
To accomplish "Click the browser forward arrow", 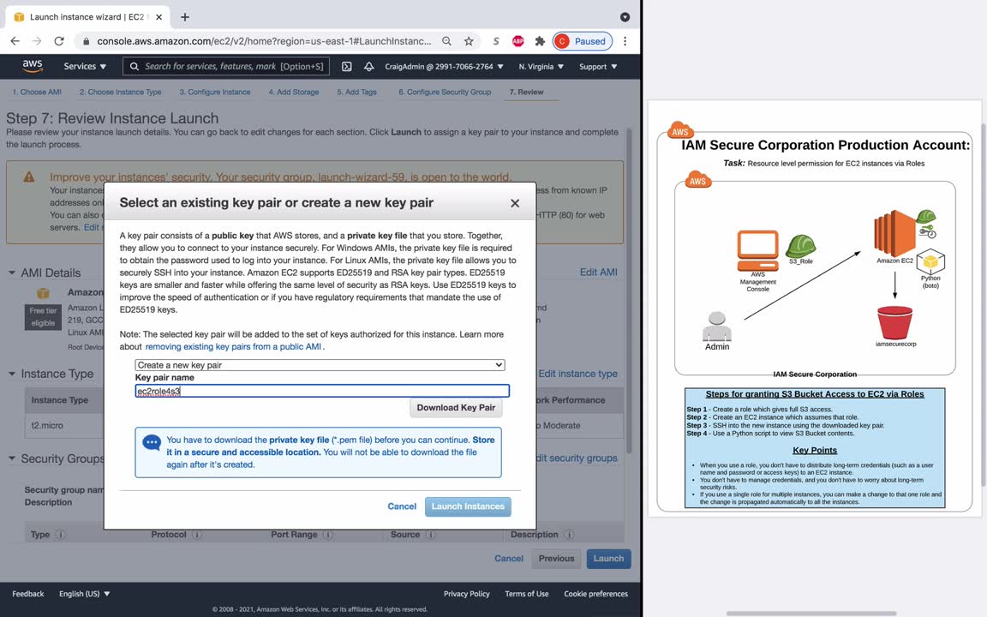I will [x=37, y=41].
